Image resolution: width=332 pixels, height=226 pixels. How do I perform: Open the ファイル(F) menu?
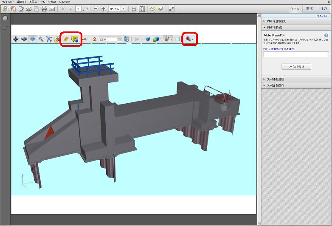8,2
